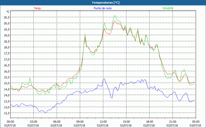Click the °C unit label on the axis
Screen dimensions: 206x128
(x=8, y=12)
